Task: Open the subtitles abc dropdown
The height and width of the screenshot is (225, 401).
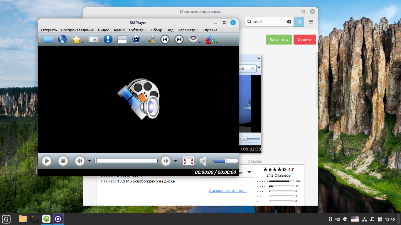Action: click(x=217, y=43)
